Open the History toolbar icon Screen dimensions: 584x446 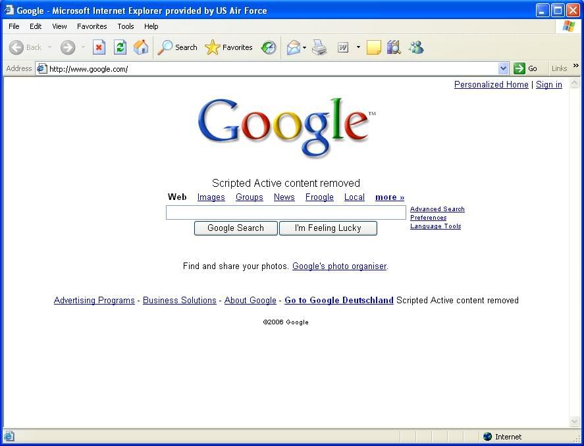coord(269,47)
